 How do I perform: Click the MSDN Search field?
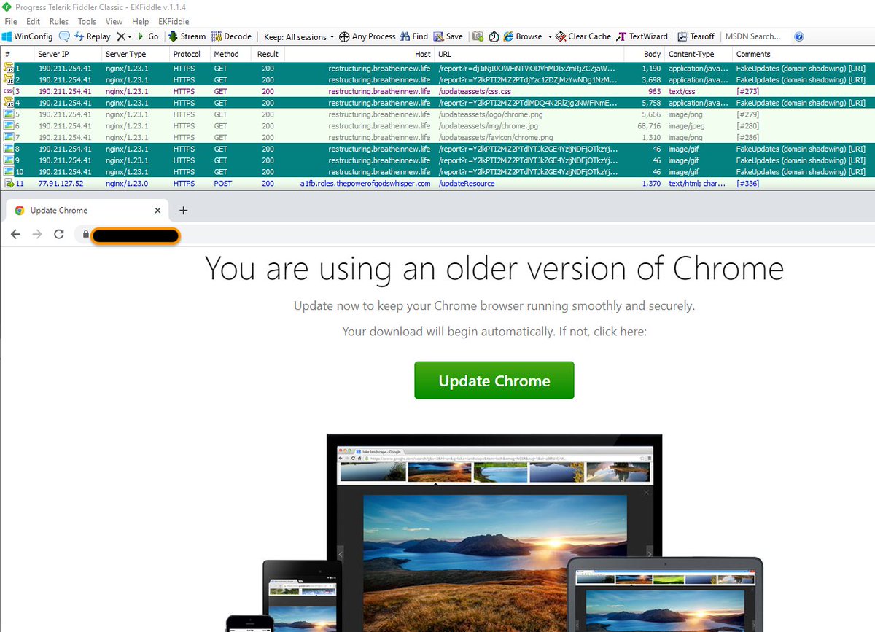coord(755,36)
